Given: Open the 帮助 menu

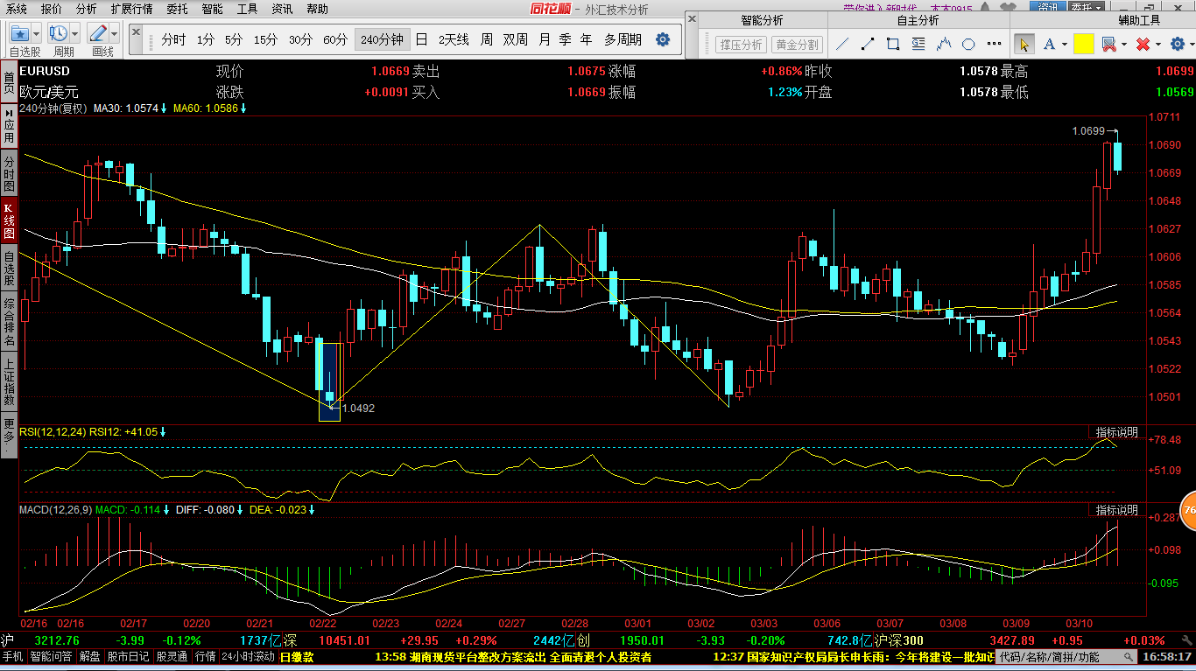Looking at the screenshot, I should pyautogui.click(x=317, y=8).
